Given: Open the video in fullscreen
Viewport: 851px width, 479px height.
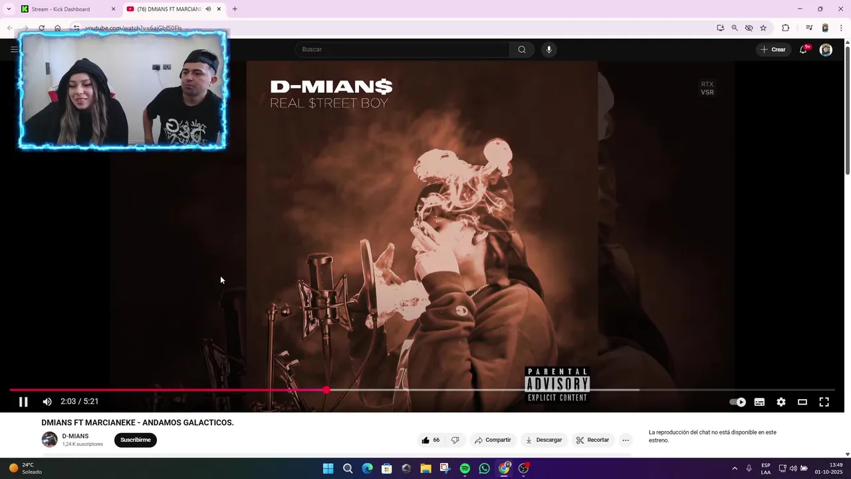Looking at the screenshot, I should coord(824,402).
